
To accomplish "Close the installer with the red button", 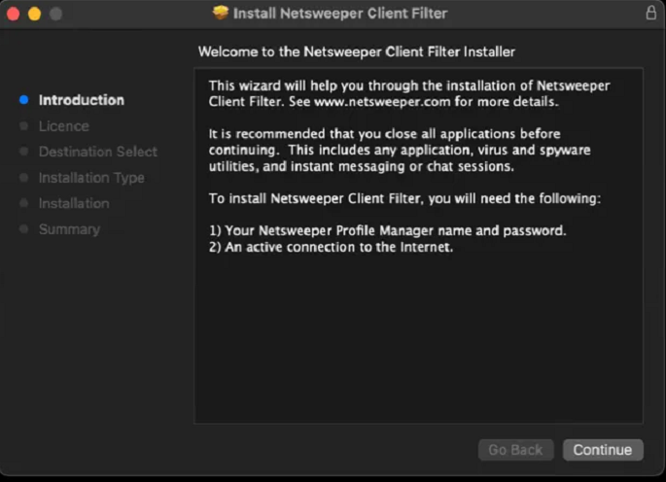I will pos(14,14).
